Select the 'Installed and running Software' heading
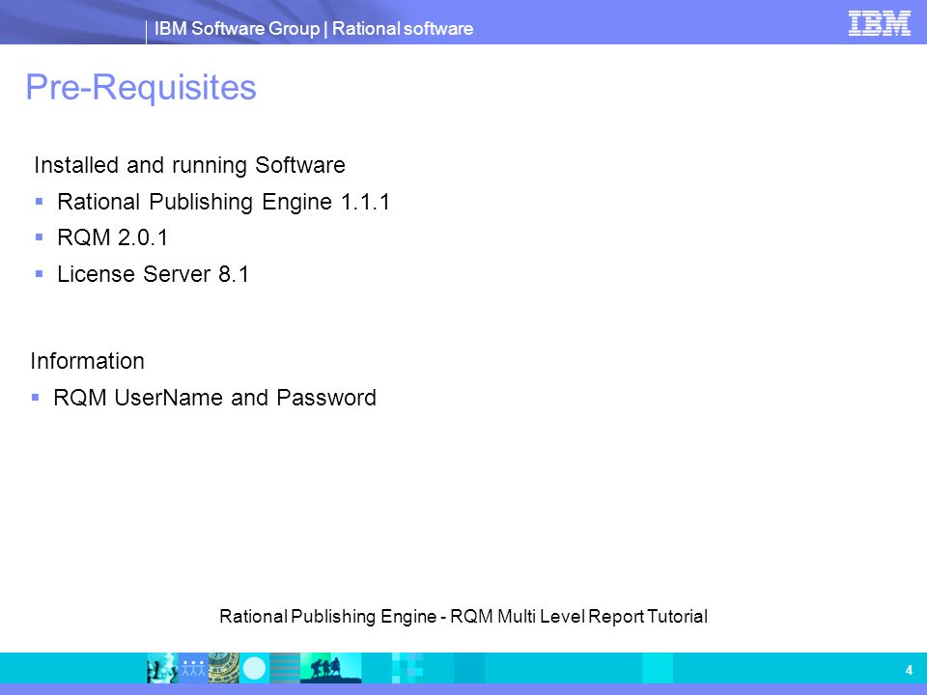 [189, 165]
